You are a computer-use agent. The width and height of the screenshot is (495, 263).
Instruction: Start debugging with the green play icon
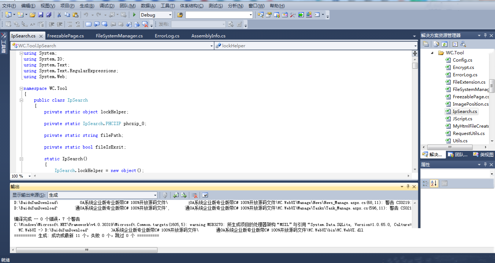(134, 15)
